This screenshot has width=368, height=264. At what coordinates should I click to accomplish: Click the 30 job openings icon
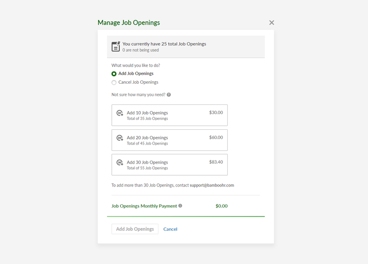(120, 163)
